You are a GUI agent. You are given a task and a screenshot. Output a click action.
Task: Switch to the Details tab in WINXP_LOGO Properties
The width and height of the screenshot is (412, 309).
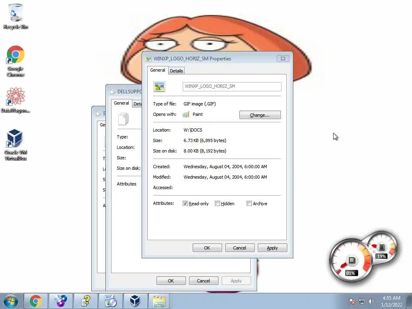point(176,71)
